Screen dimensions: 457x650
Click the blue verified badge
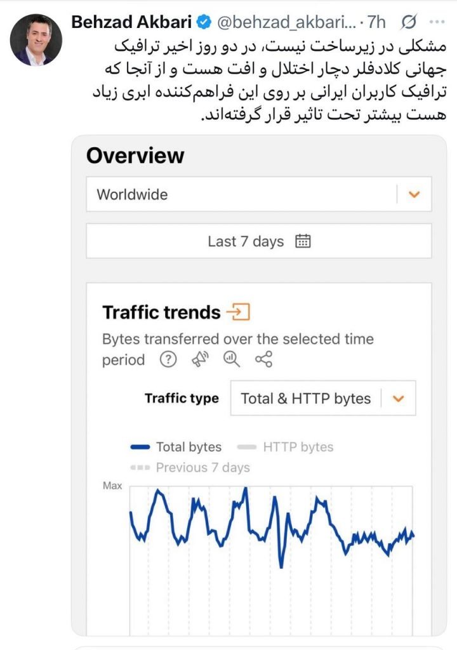(x=203, y=22)
